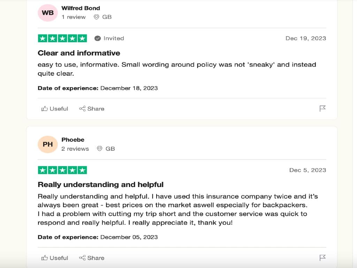Screen dimensions: 357x268
Task: Click Wilfred's WB avatar circle
Action: pyautogui.click(x=47, y=13)
